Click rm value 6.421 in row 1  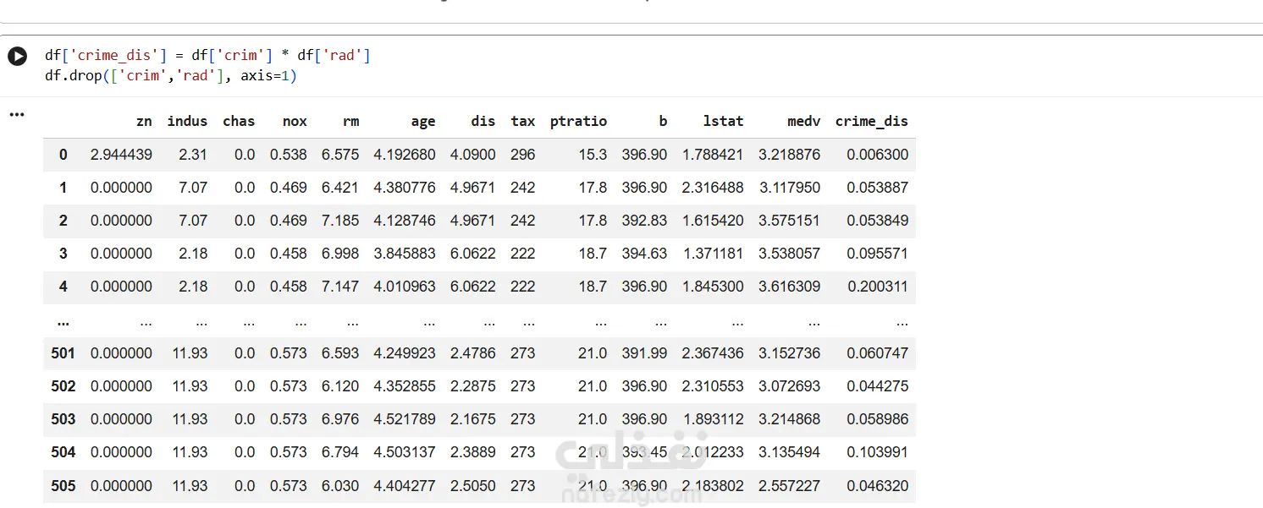pyautogui.click(x=340, y=188)
